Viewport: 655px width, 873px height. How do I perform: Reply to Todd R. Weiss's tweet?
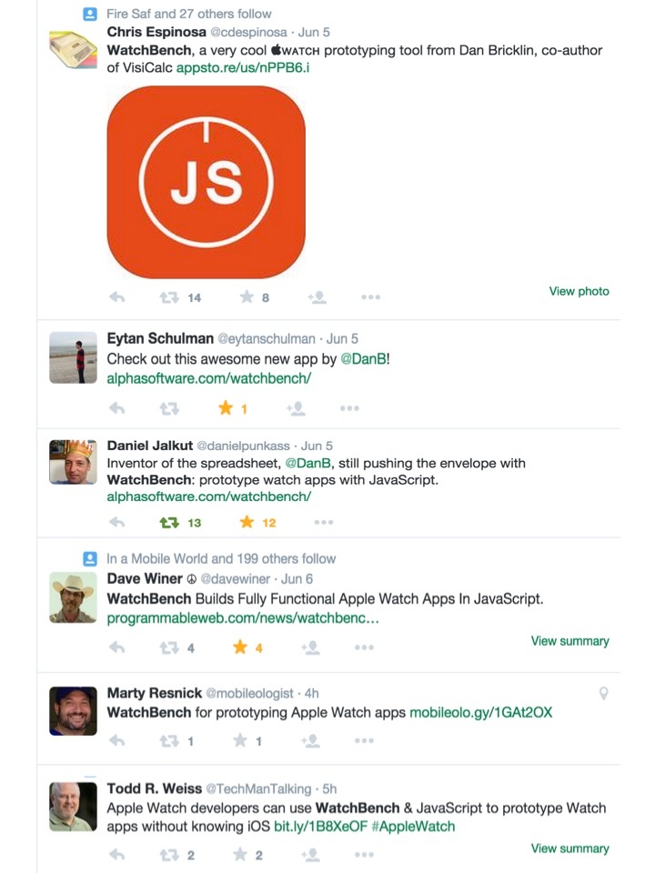[x=117, y=854]
